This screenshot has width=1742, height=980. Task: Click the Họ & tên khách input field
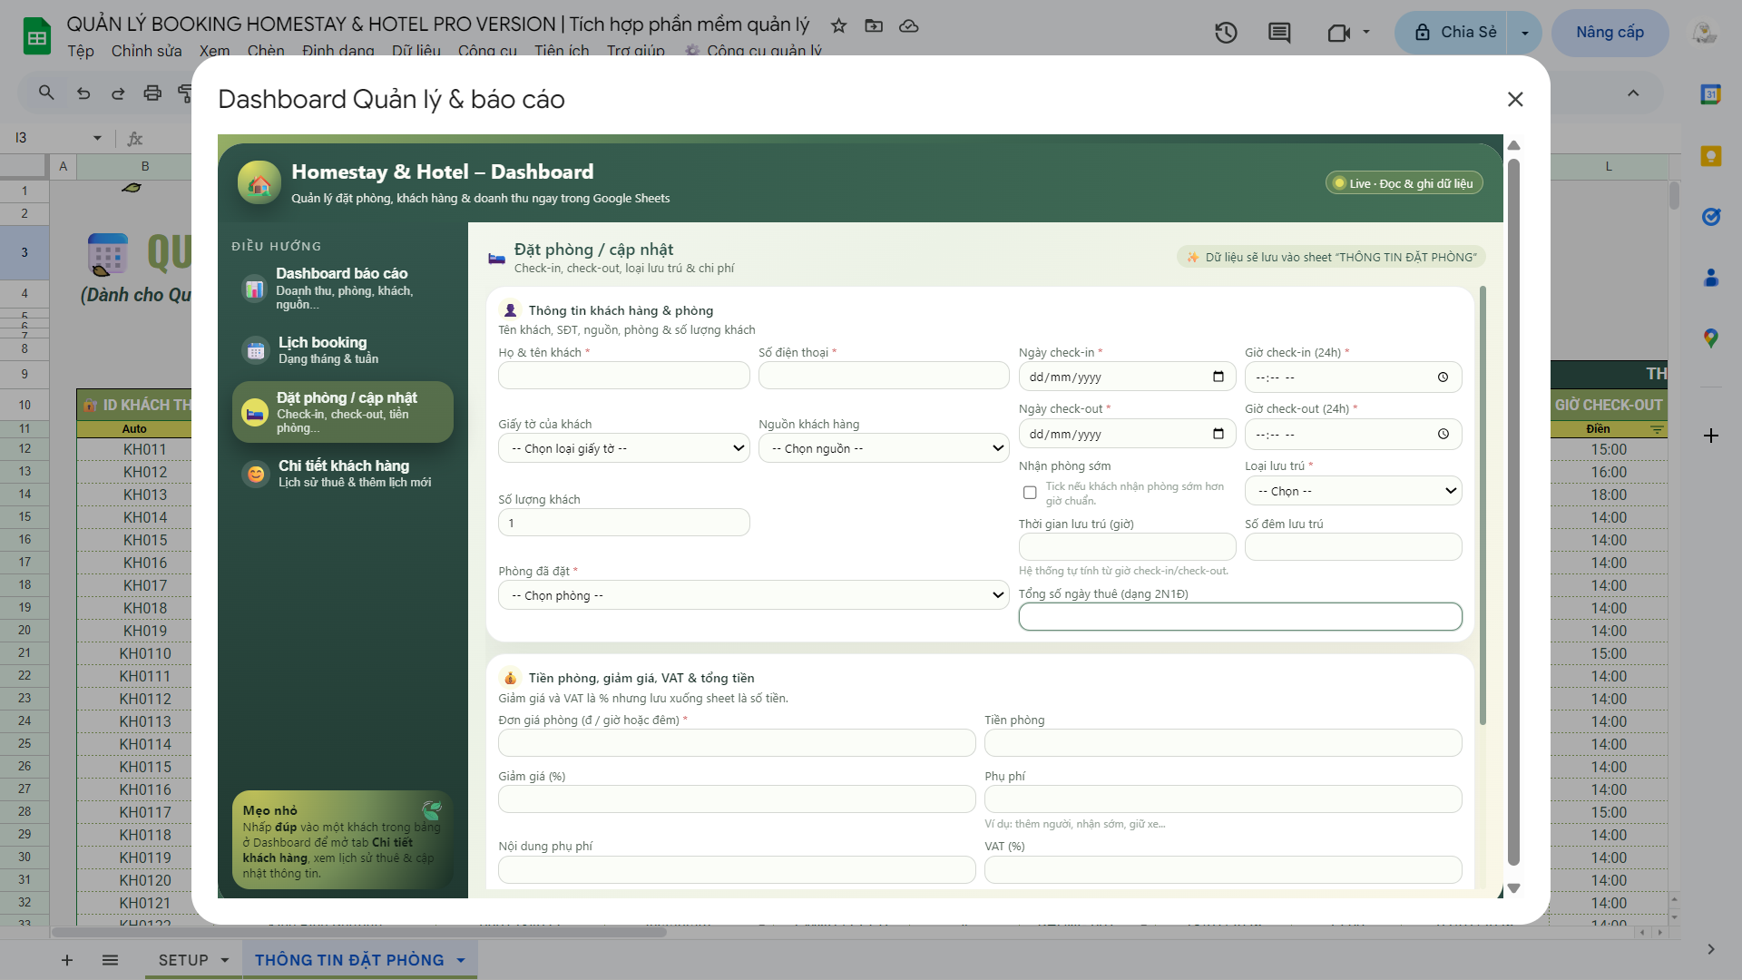tap(623, 376)
